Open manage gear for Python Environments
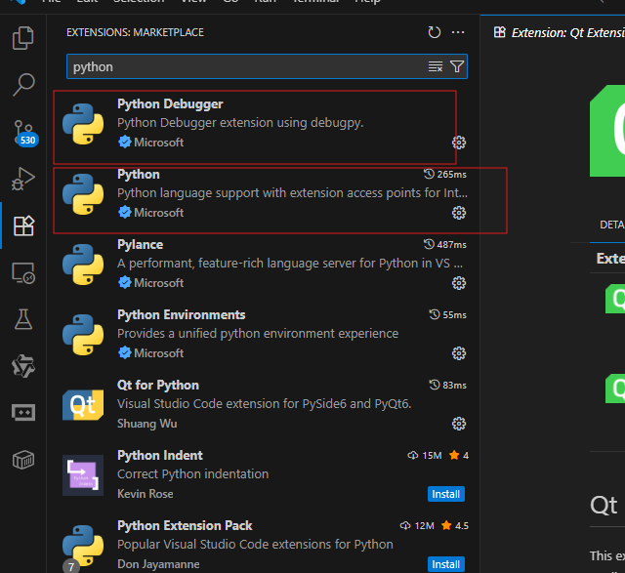The width and height of the screenshot is (625, 573). coord(459,353)
